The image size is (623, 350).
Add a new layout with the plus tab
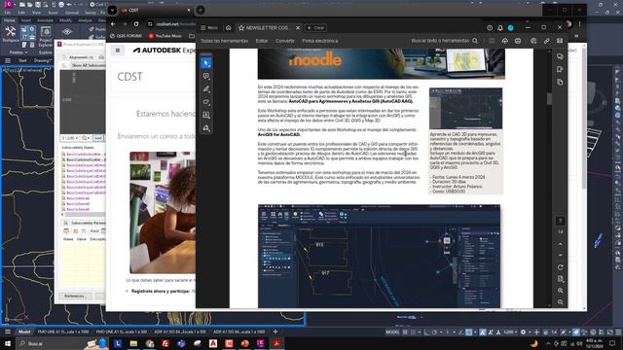point(275,332)
